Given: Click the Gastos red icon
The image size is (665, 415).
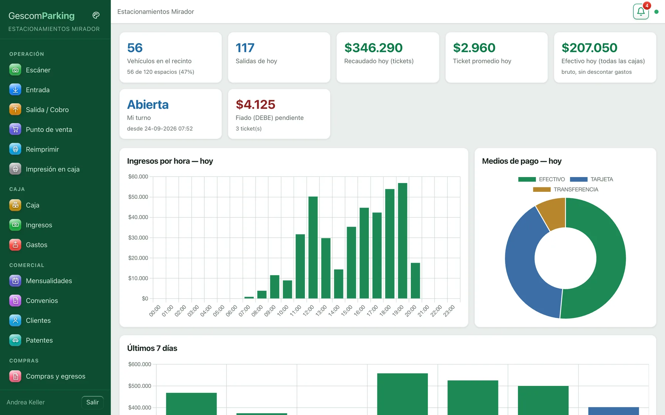Looking at the screenshot, I should click(x=15, y=245).
